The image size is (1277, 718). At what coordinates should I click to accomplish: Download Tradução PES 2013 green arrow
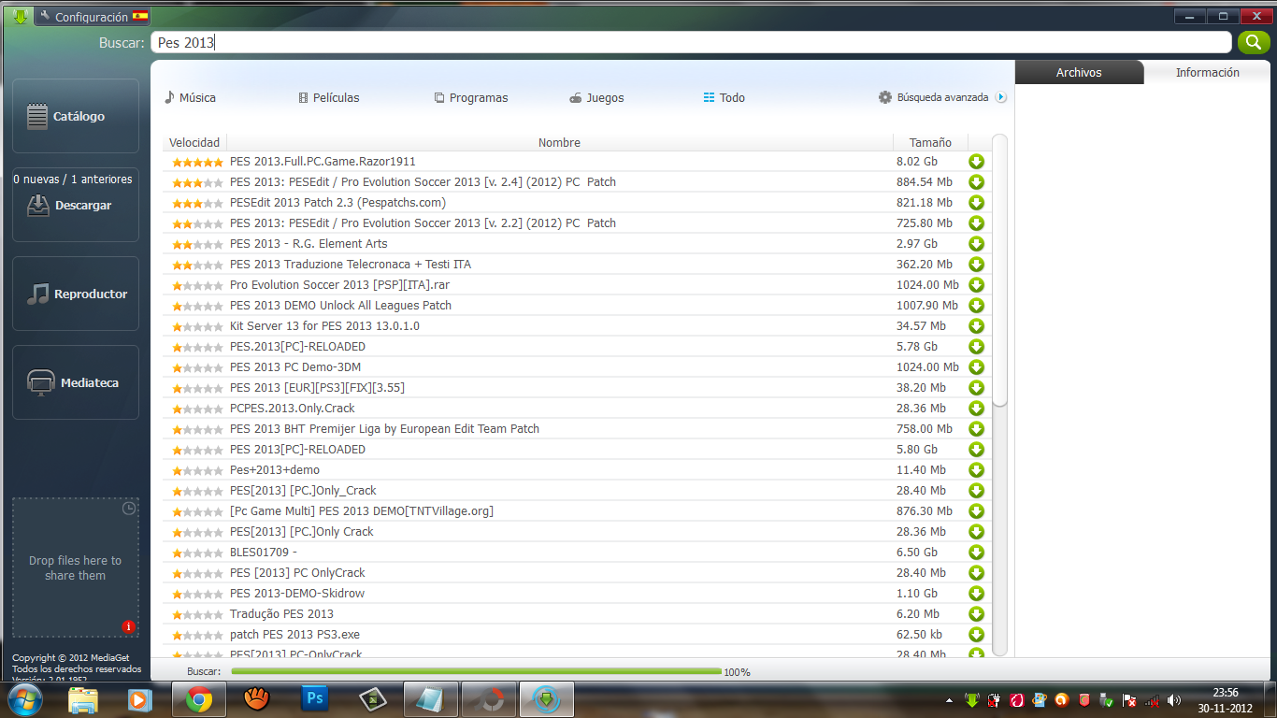[x=977, y=614]
